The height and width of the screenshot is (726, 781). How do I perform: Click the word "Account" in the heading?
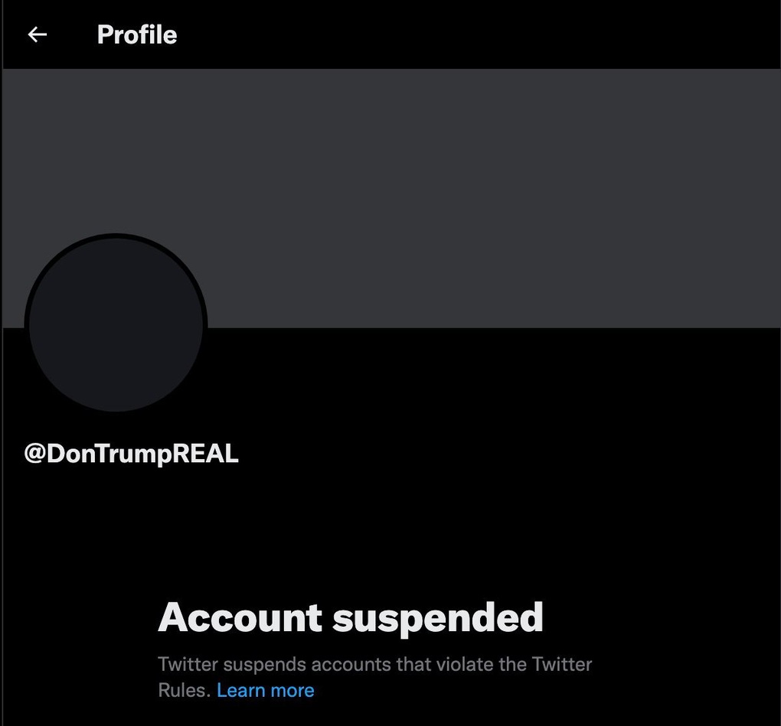240,617
